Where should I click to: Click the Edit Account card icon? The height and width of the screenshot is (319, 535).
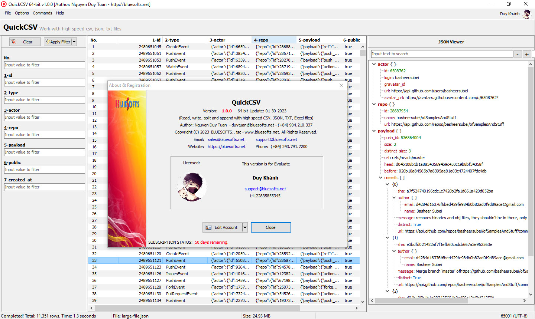pyautogui.click(x=208, y=227)
